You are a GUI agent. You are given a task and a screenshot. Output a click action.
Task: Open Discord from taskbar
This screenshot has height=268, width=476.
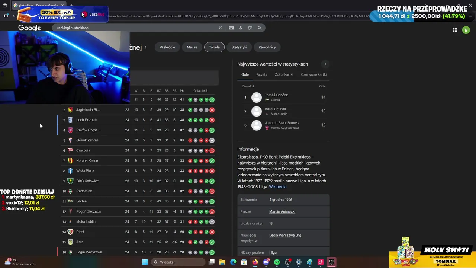[x=266, y=262]
